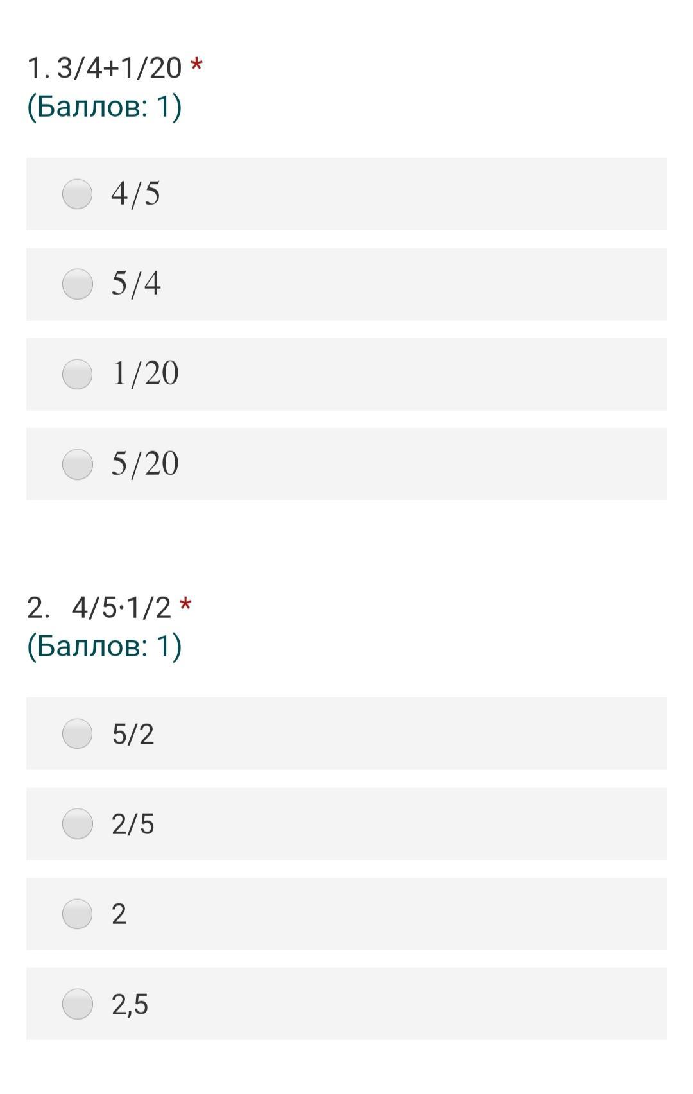Pick the 5/20 radio button
The width and height of the screenshot is (693, 1094).
[77, 464]
